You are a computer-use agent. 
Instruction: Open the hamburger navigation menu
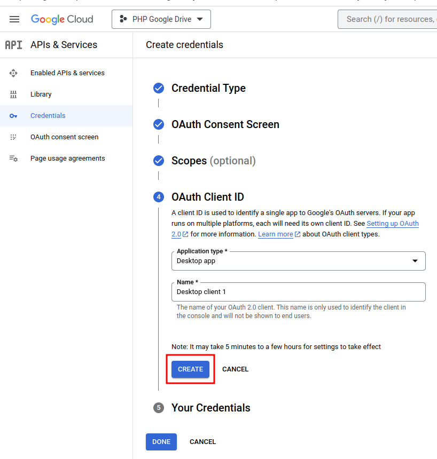(x=14, y=19)
